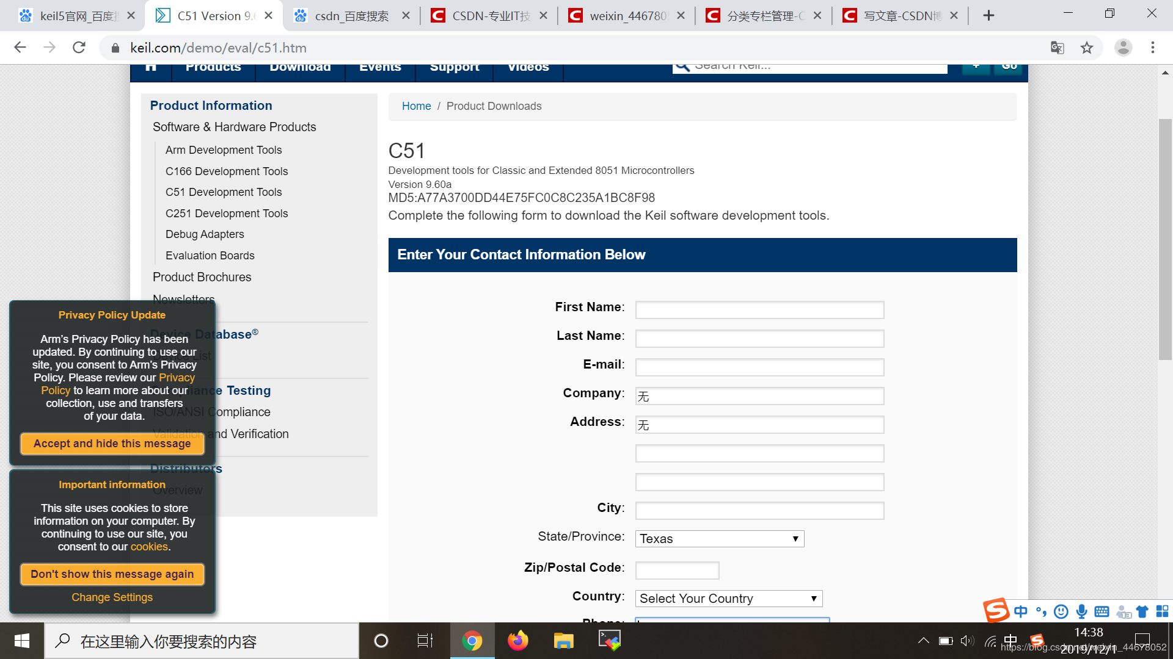Viewport: 1173px width, 659px height.
Task: Click Accept and hide this message
Action: tap(112, 444)
